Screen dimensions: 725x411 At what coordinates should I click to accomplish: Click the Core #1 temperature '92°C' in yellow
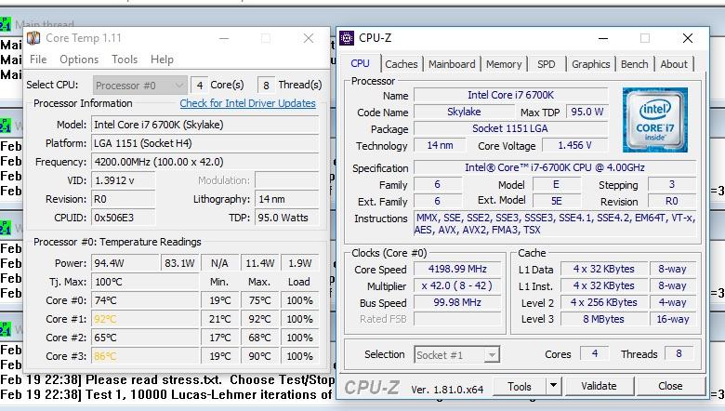(145, 319)
